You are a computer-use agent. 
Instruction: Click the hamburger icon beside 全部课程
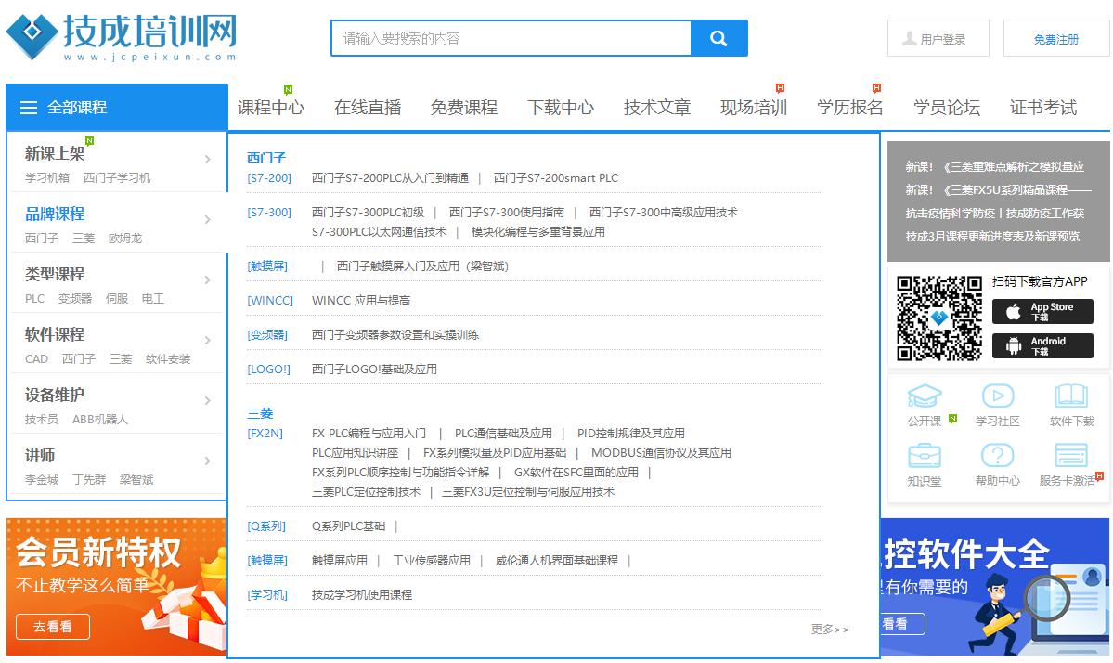[x=29, y=107]
